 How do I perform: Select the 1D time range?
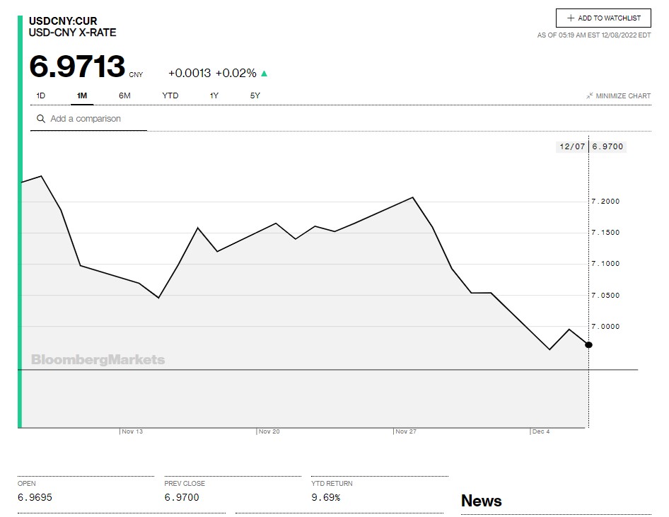pyautogui.click(x=41, y=95)
